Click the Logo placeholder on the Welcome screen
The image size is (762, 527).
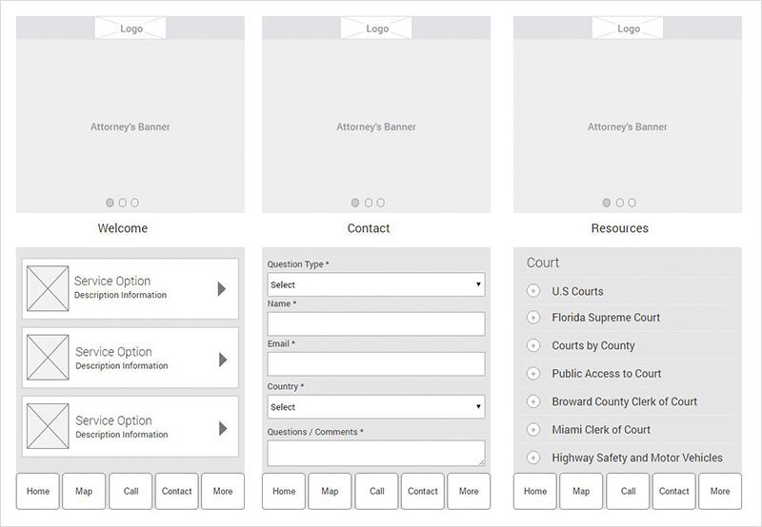pyautogui.click(x=130, y=29)
